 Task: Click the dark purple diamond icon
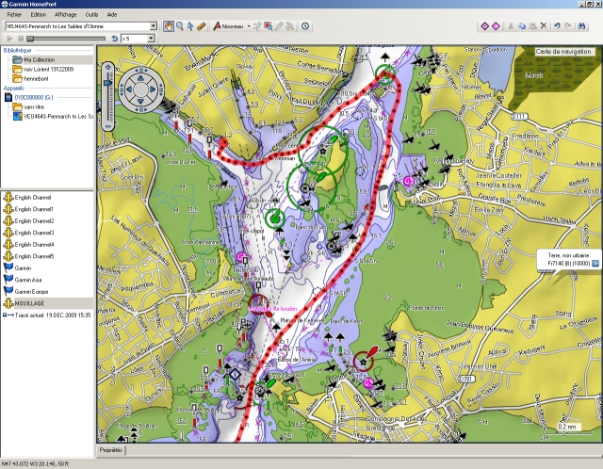pos(484,26)
